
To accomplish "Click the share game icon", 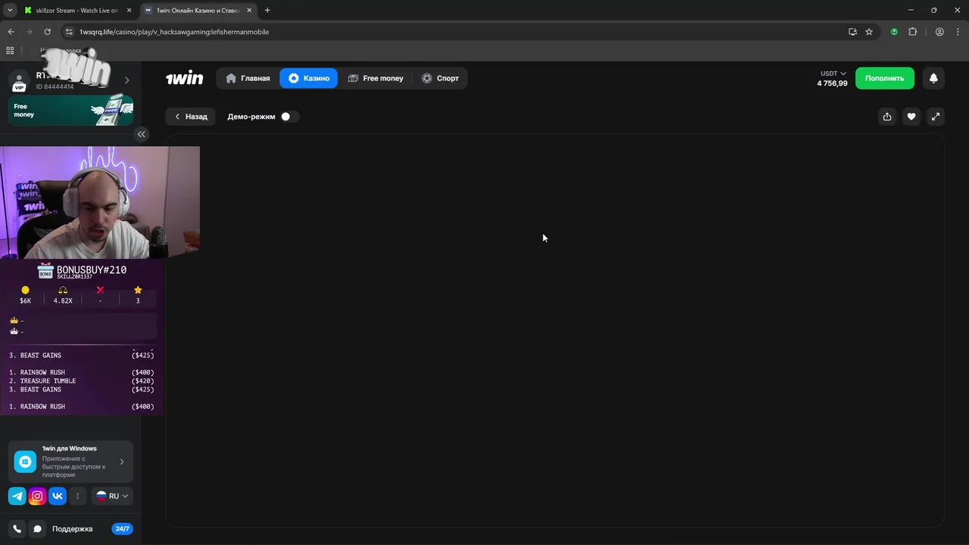I will 887,117.
